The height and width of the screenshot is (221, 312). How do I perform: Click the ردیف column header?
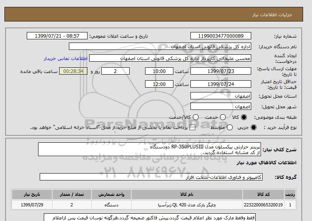290,194
